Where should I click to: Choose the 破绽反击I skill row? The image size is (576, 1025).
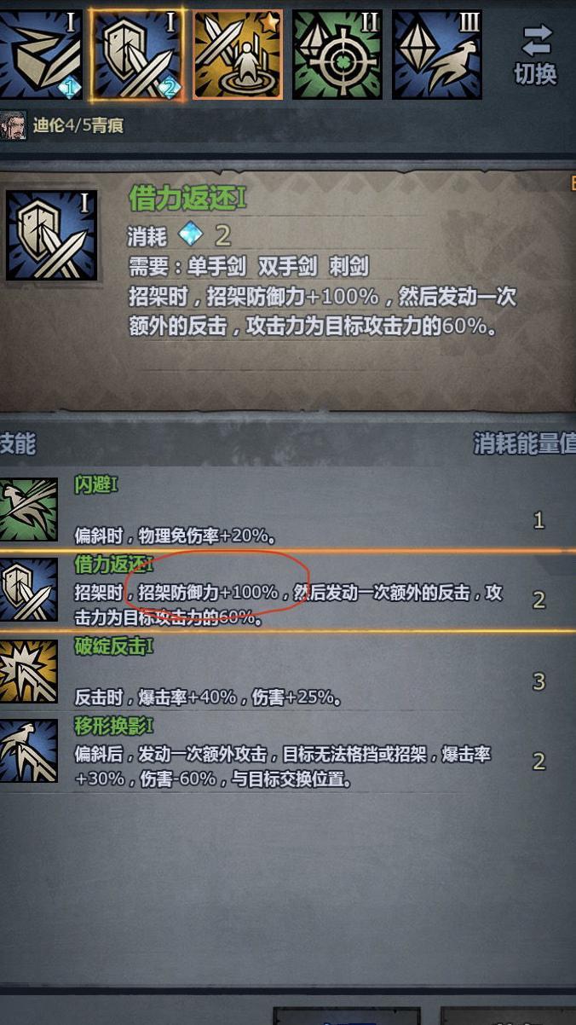coord(288,673)
